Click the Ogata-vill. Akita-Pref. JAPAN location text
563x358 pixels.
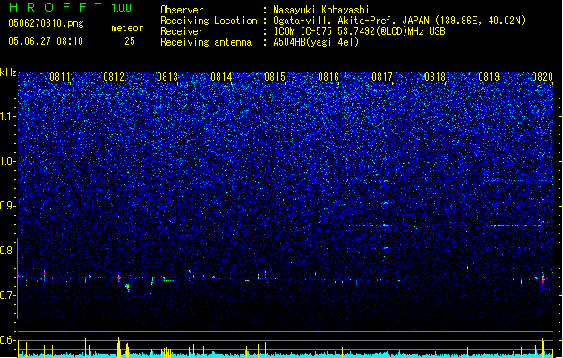coord(399,21)
